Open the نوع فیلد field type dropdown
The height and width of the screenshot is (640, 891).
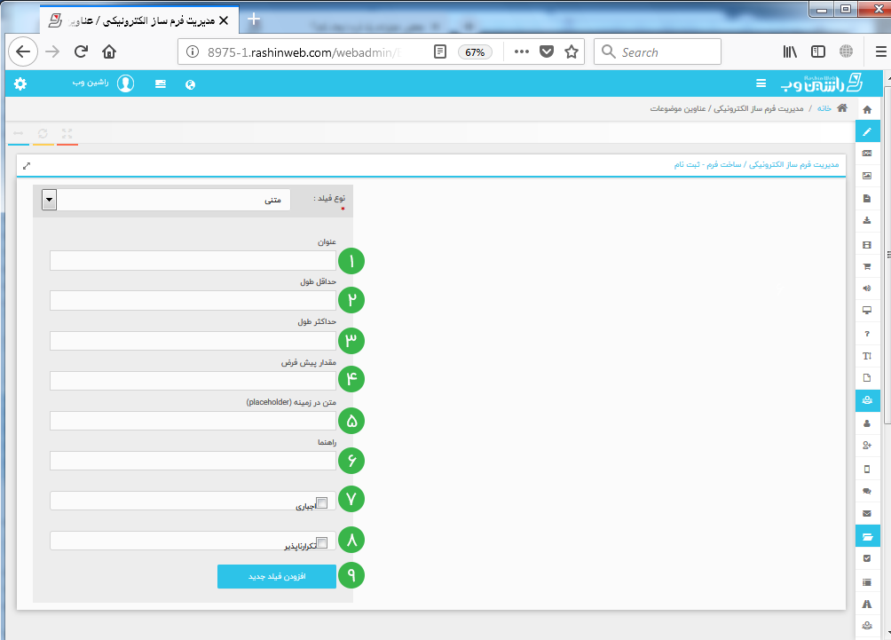click(50, 200)
